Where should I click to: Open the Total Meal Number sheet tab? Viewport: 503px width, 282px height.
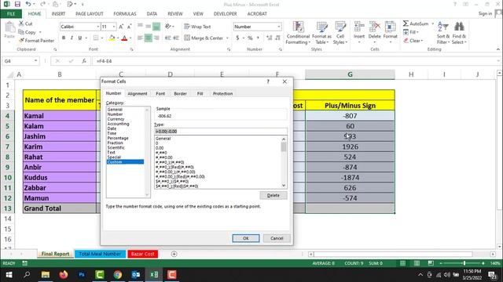[100, 254]
